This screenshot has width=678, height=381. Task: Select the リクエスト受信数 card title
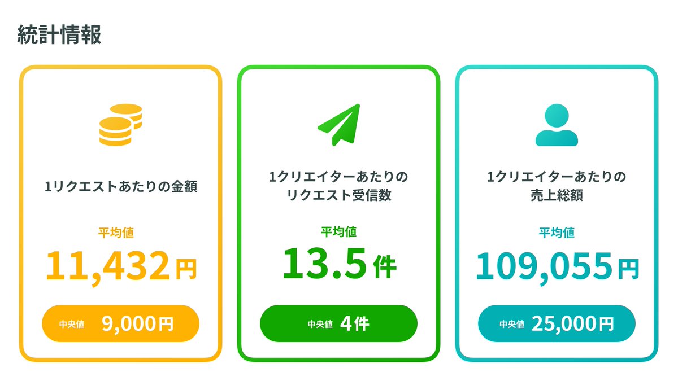(339, 195)
